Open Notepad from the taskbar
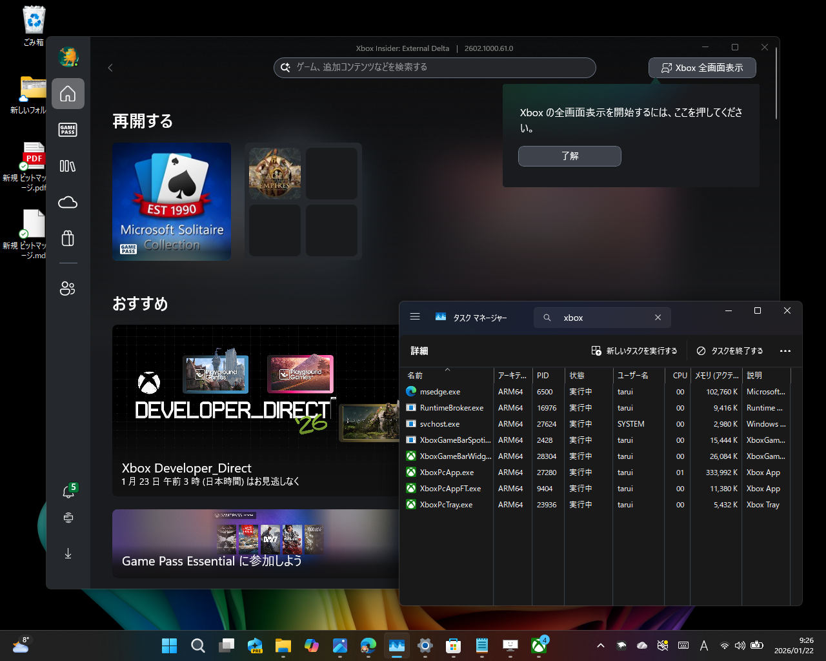 tap(482, 646)
